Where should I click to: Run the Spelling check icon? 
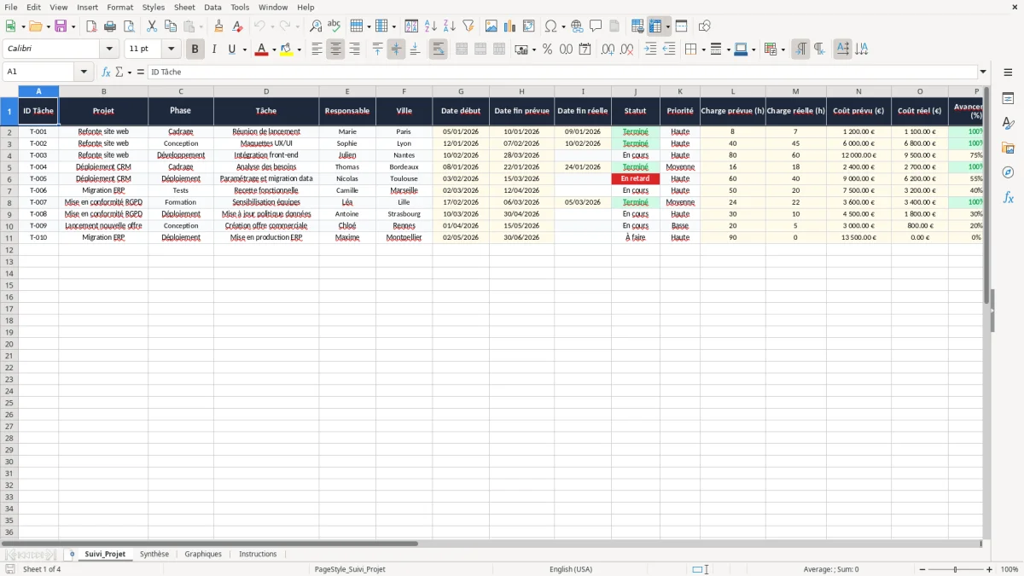tap(335, 26)
